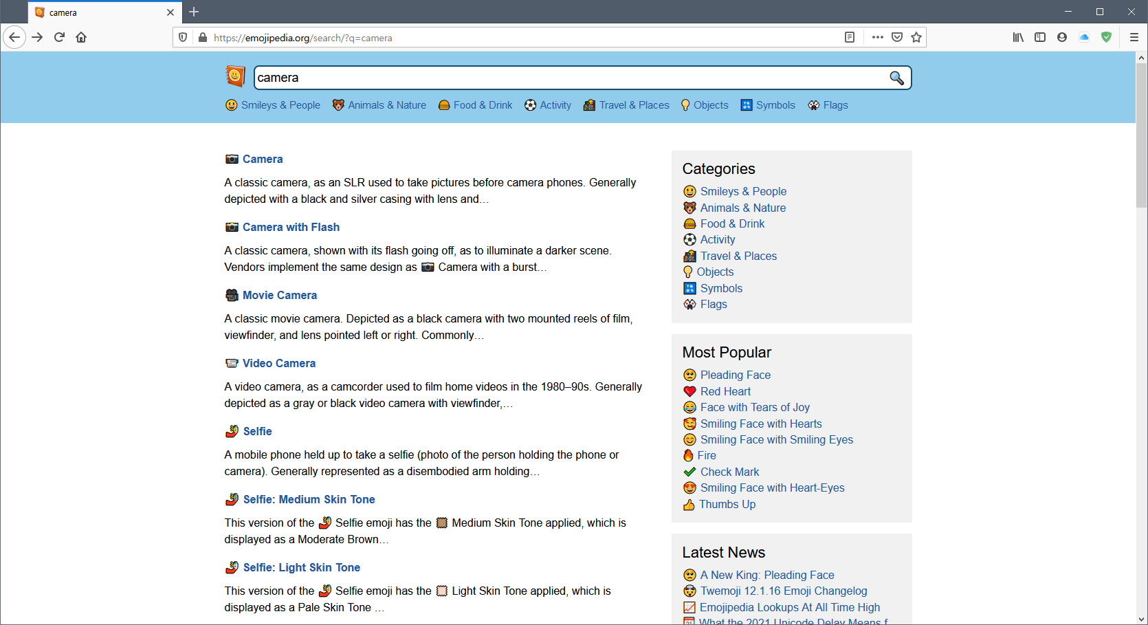Click the Movie Camera emoji icon
Image resolution: width=1148 pixels, height=625 pixels.
point(232,295)
